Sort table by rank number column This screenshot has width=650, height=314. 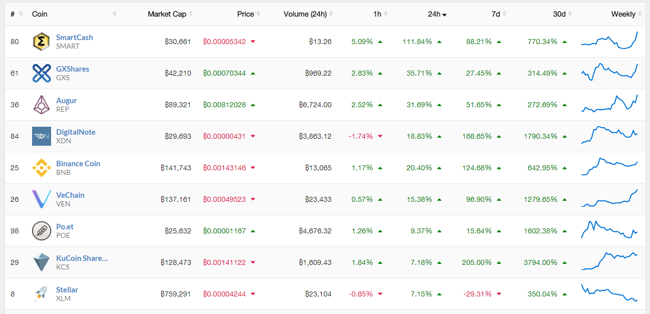16,14
